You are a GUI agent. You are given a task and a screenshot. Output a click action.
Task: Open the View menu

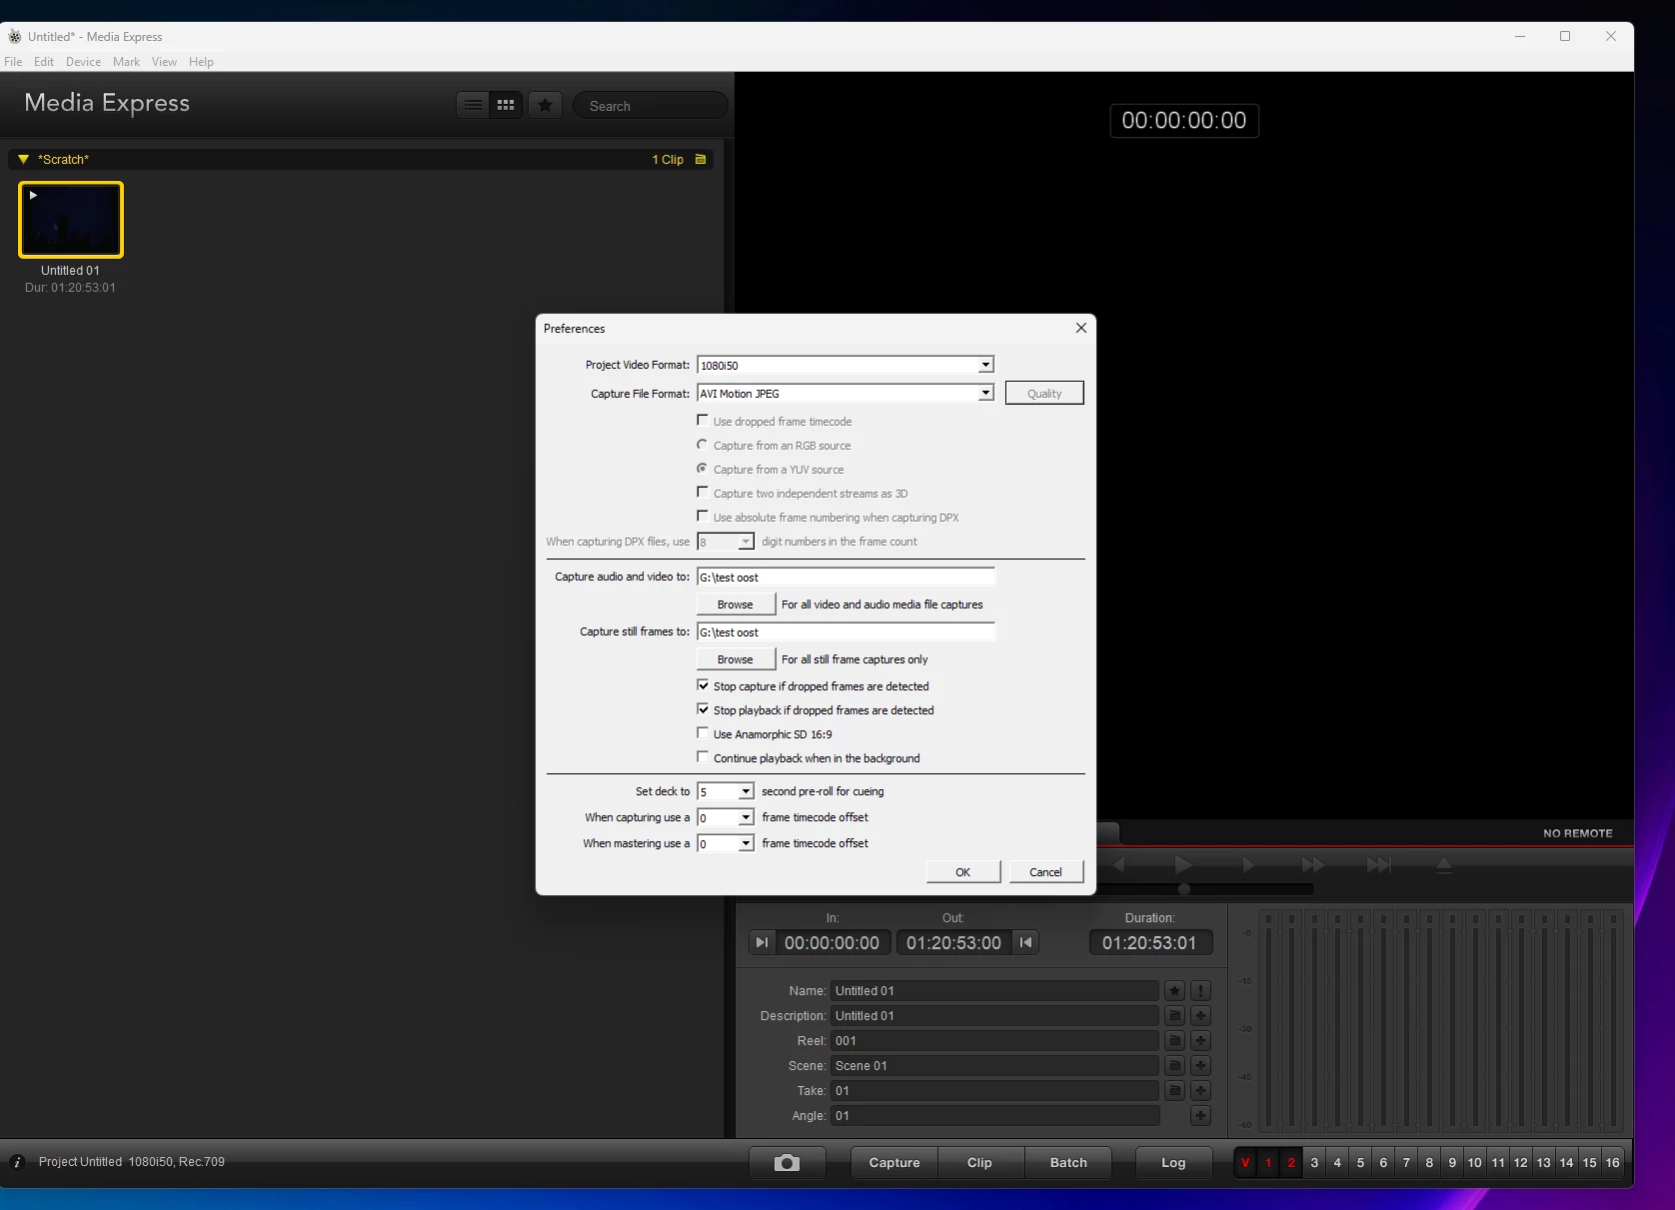(x=164, y=61)
